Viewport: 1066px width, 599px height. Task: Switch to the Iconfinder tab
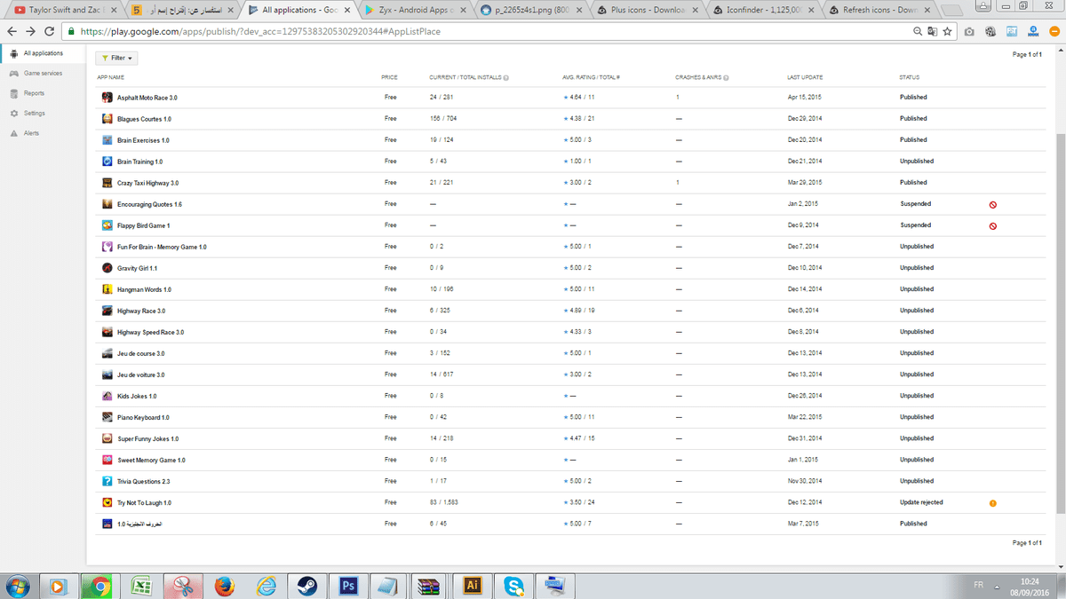[x=763, y=11]
